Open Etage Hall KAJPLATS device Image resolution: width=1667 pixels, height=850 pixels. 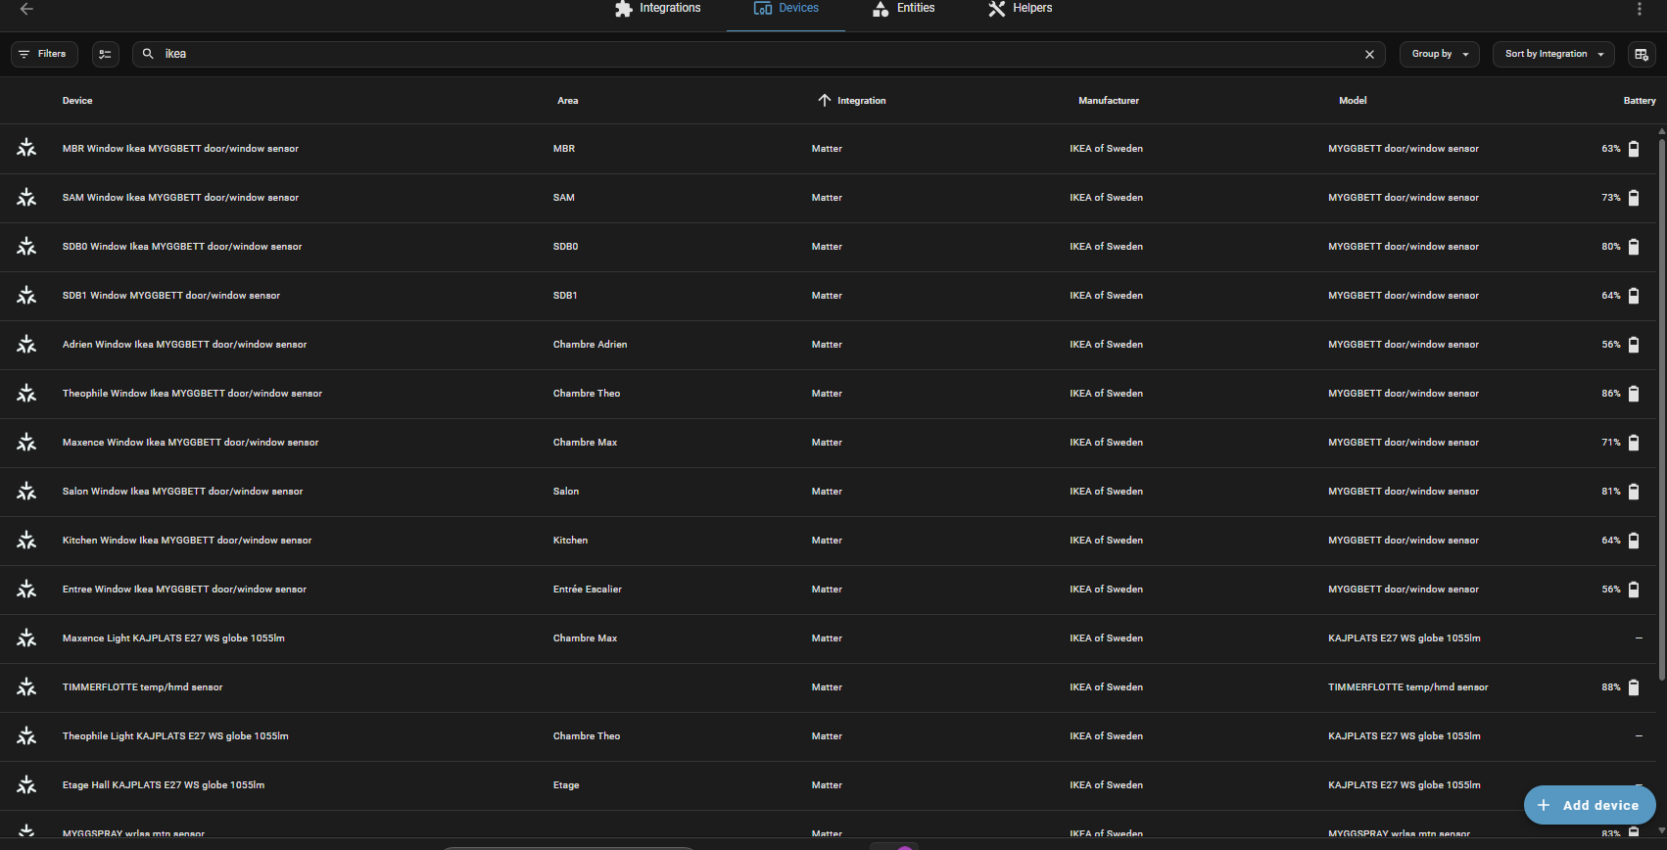164,785
